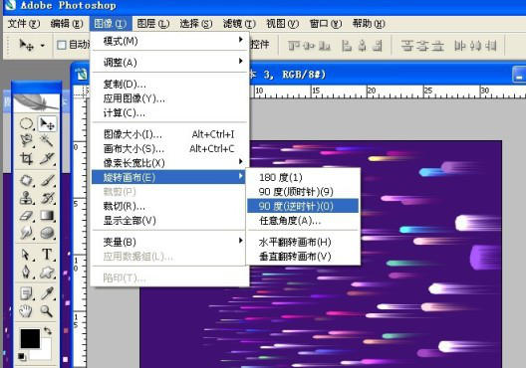Select the Polygonal Lasso tool
This screenshot has height=368, width=526.
coord(26,140)
